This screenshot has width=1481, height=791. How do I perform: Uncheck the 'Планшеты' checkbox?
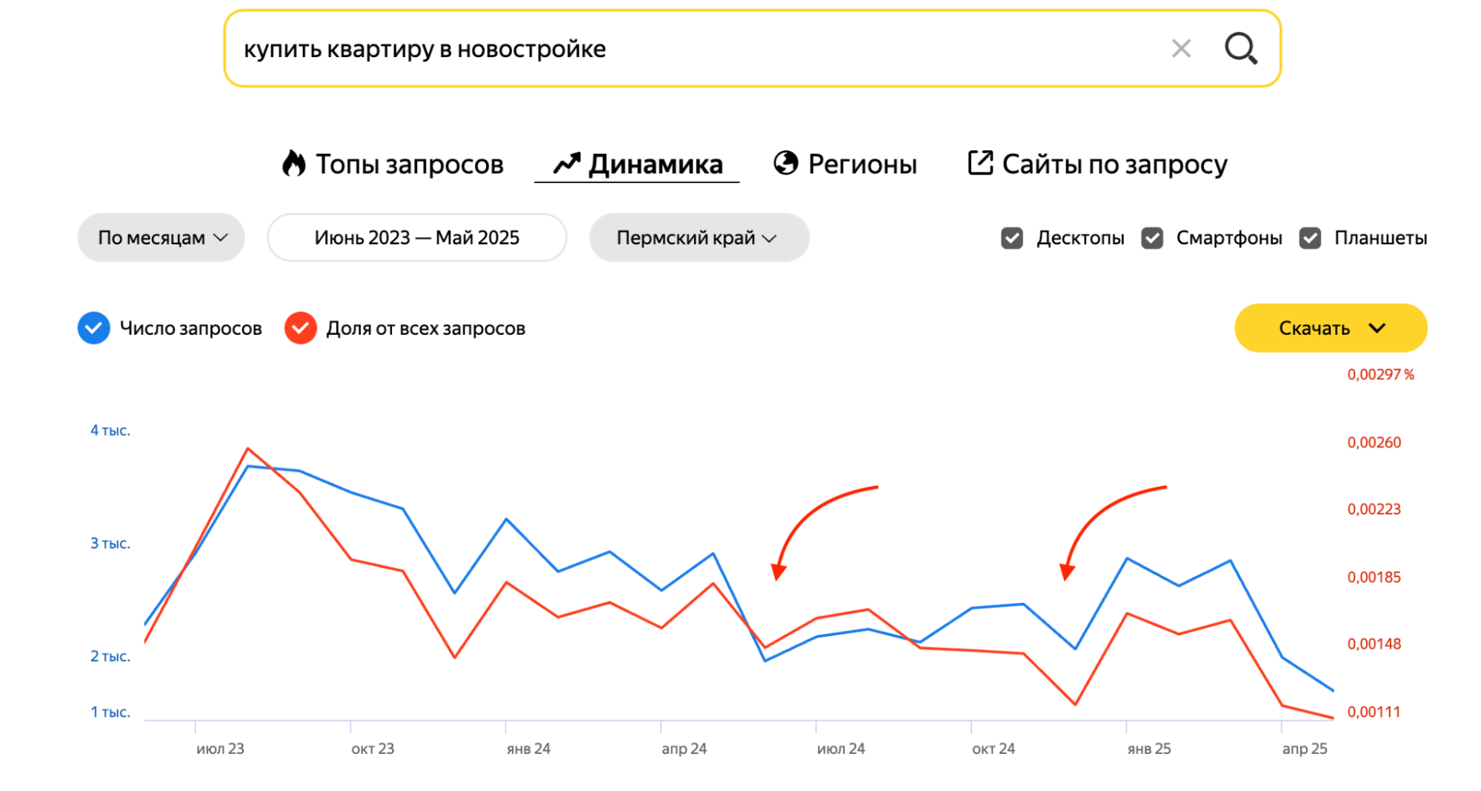[x=1310, y=238]
